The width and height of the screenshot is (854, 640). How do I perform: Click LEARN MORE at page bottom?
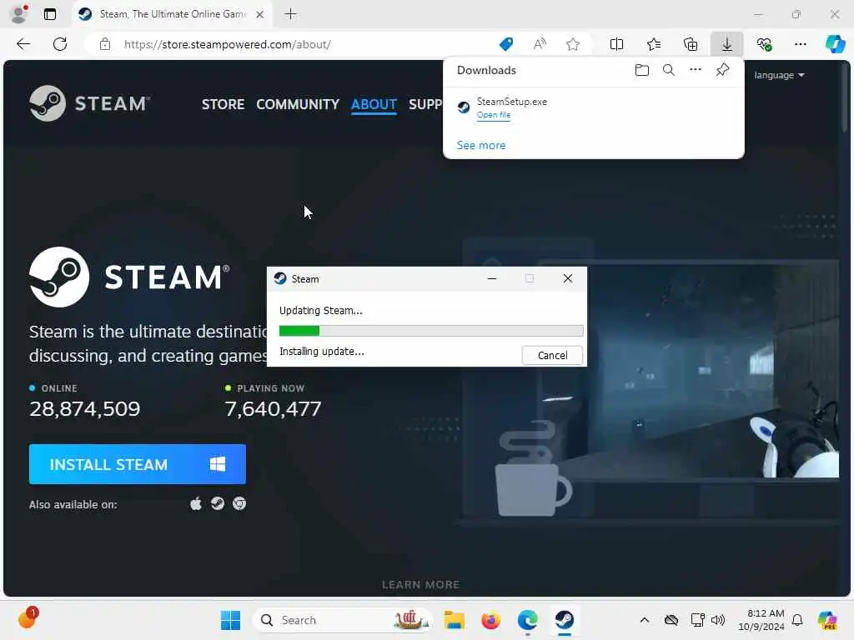point(420,584)
